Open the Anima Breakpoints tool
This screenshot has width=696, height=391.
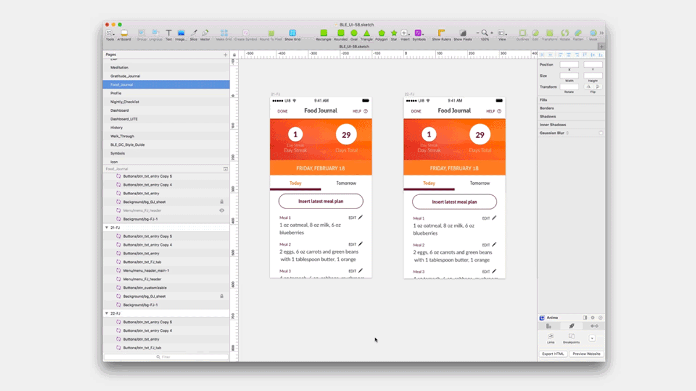[571, 338]
